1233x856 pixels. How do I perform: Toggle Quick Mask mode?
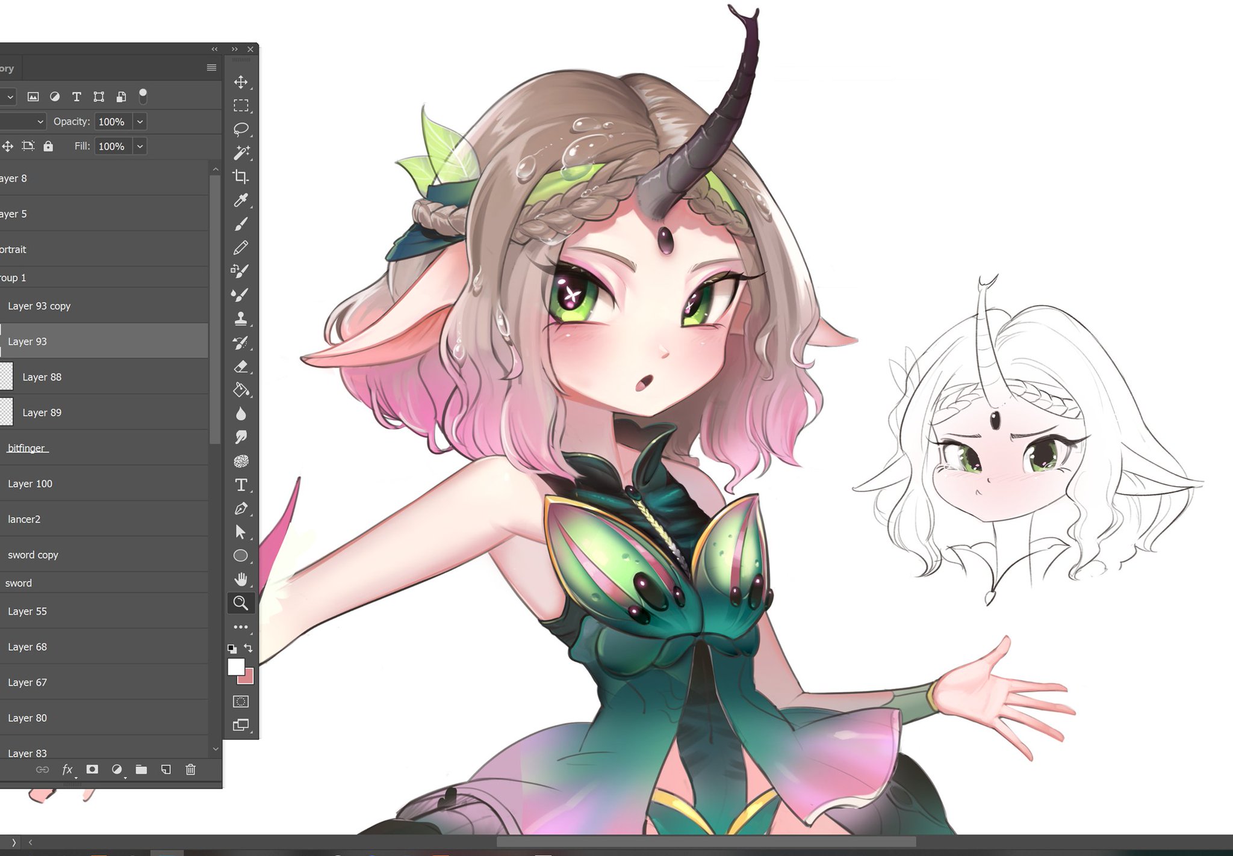[241, 701]
